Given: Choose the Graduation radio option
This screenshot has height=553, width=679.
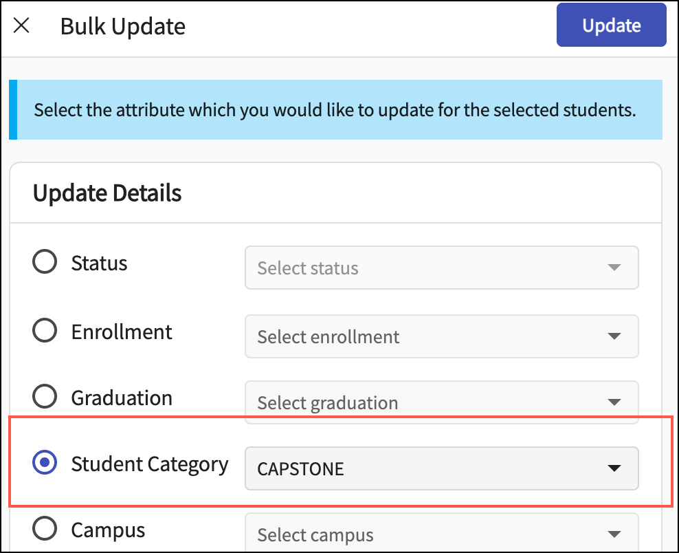Looking at the screenshot, I should click(45, 397).
